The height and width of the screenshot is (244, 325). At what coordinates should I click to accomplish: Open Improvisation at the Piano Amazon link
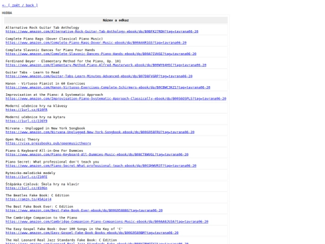point(116,99)
